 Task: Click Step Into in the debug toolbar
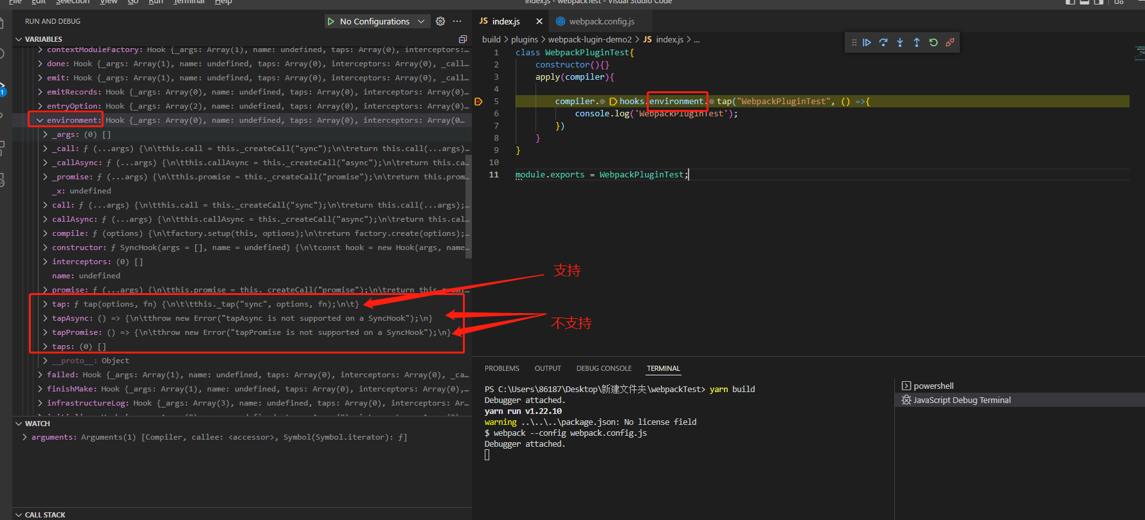coord(900,42)
